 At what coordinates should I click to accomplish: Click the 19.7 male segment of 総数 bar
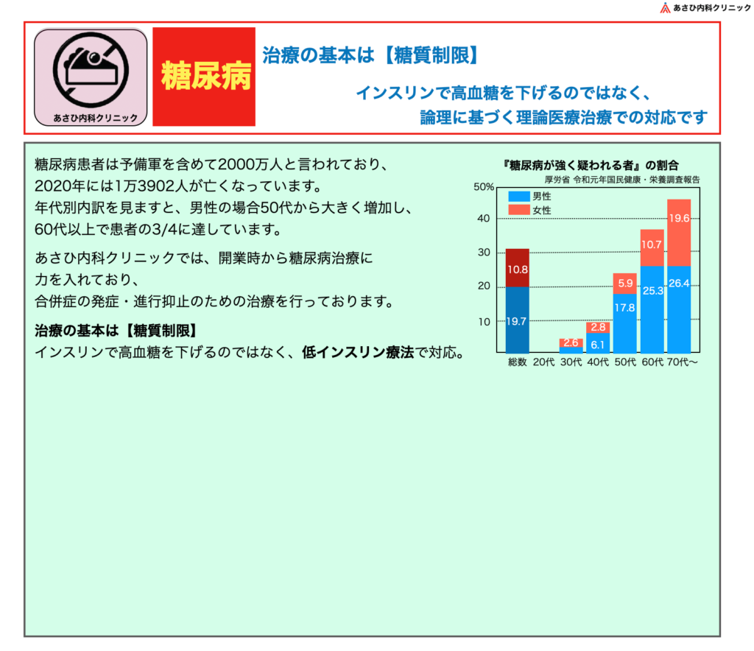point(517,320)
